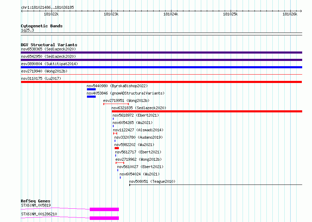Screen dimensions: 312x222
Task: Open nsv6054265 (Wu2021) label
Action: pyautogui.click(x=133, y=123)
